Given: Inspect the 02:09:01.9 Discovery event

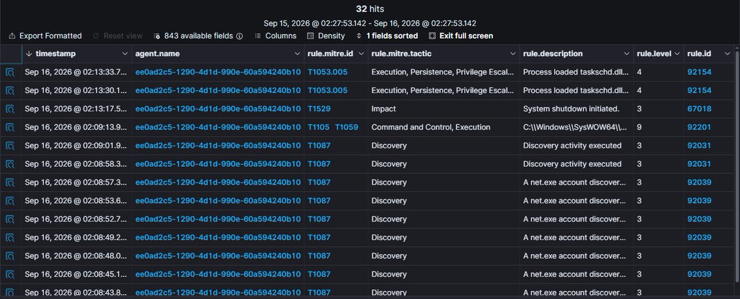Looking at the screenshot, I should pyautogui.click(x=10, y=146).
